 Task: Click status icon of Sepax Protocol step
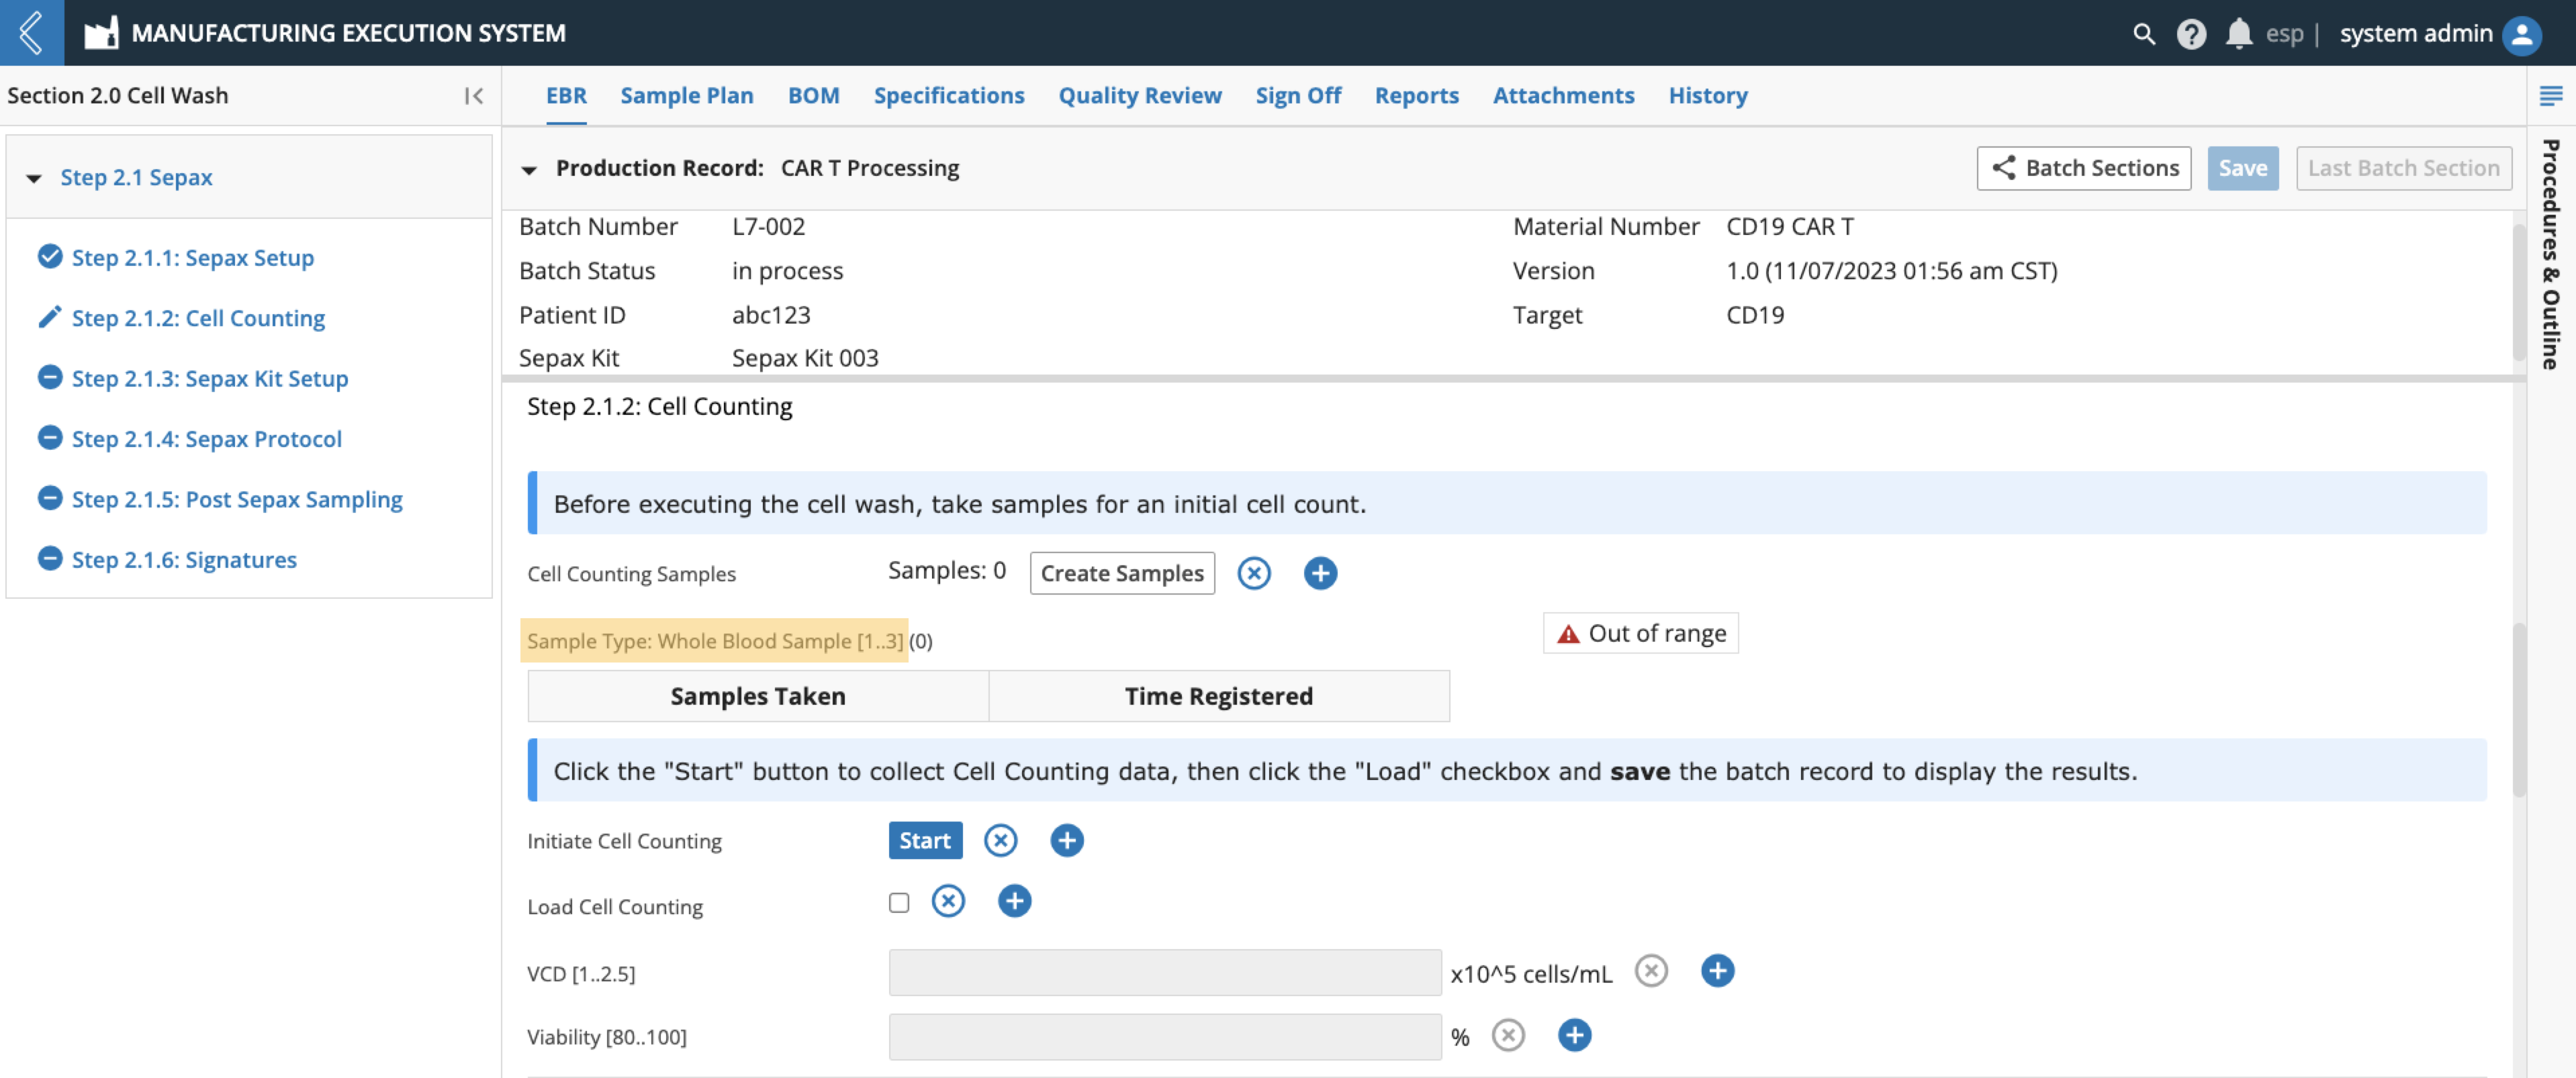[49, 438]
